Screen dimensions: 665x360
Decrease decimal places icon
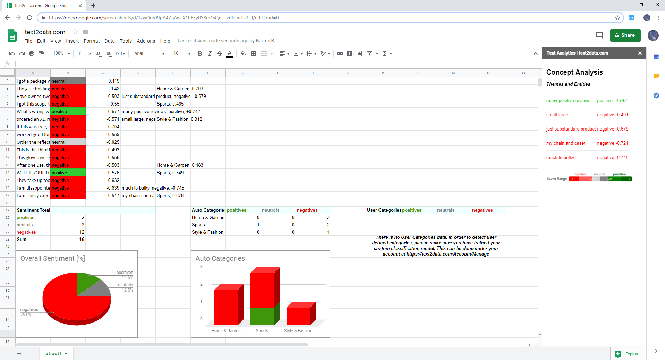(x=99, y=53)
